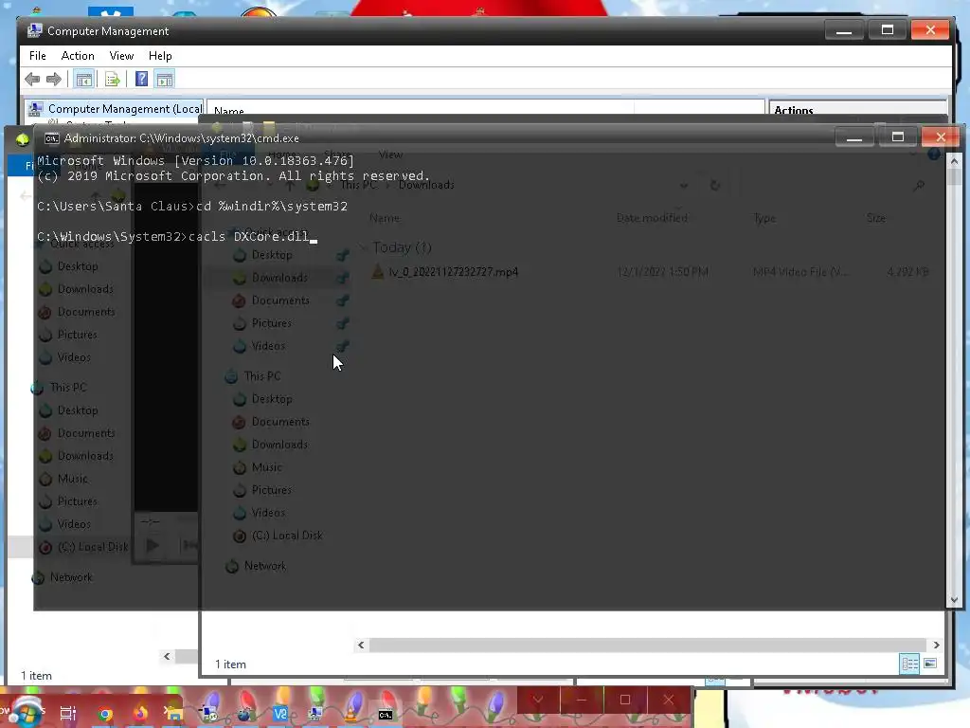Open Task View from the taskbar
This screenshot has width=970, height=728.
68,714
